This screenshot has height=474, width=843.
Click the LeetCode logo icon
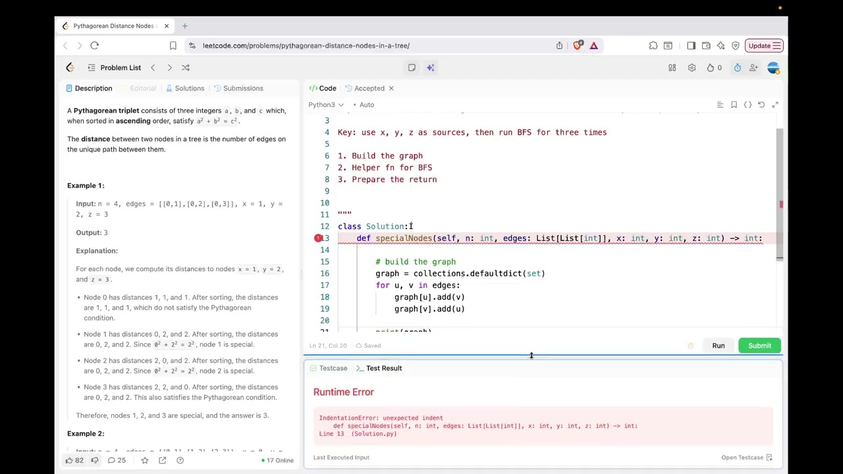(x=70, y=68)
